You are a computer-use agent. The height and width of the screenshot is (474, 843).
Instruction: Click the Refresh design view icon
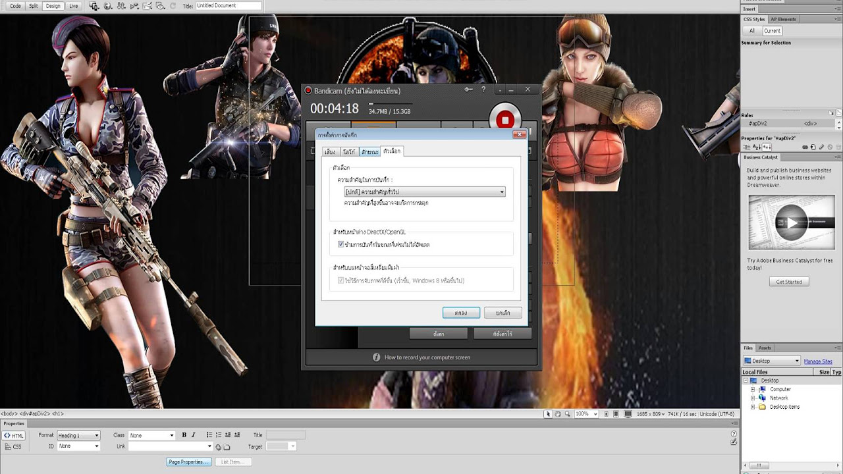point(173,6)
